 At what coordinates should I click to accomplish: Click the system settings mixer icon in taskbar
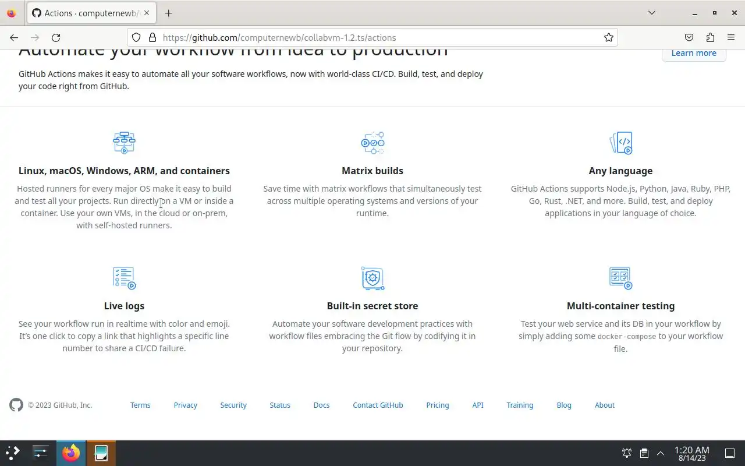tap(41, 453)
